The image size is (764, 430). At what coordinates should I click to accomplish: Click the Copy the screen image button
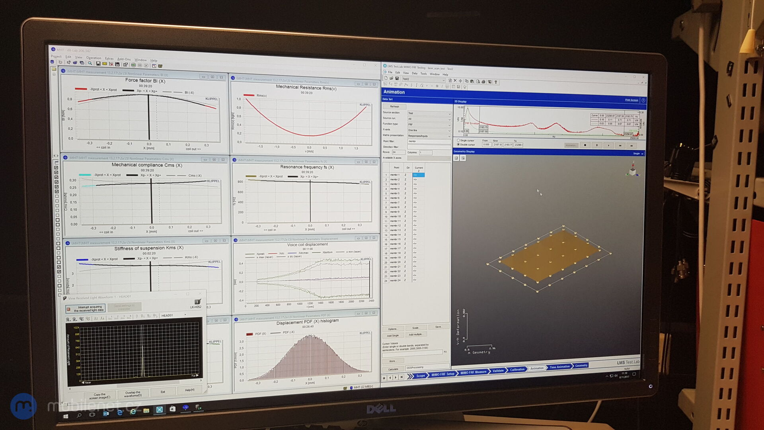click(100, 396)
